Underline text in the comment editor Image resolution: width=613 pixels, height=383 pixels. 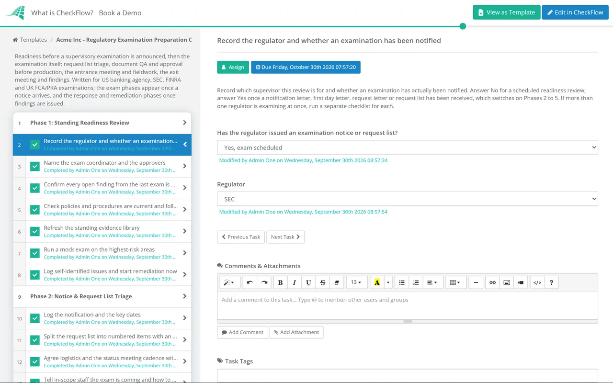point(308,282)
